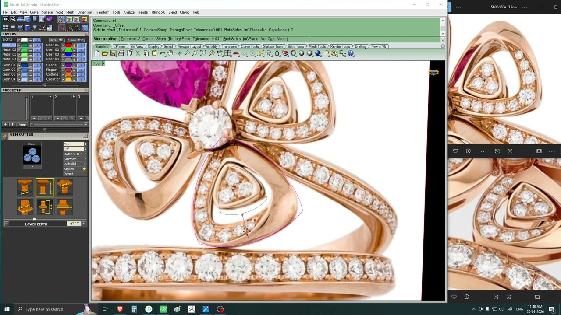Click the New file icon in Standard toolbar

point(97,53)
